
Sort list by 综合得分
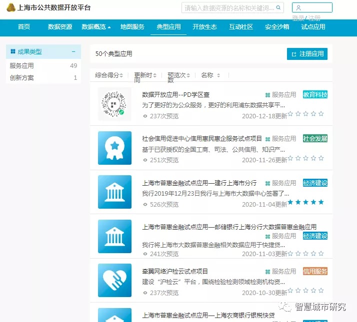[108, 75]
